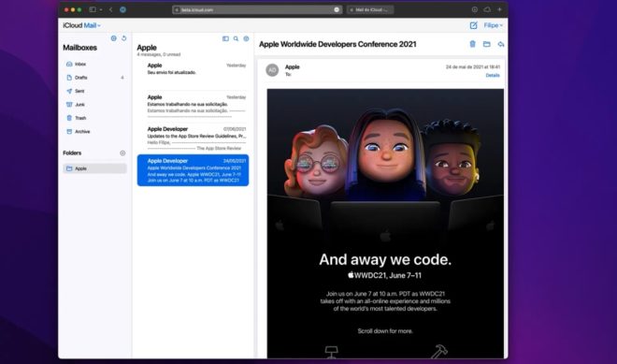Refresh mailboxes with the circular arrow icon
The height and width of the screenshot is (364, 617).
124,38
